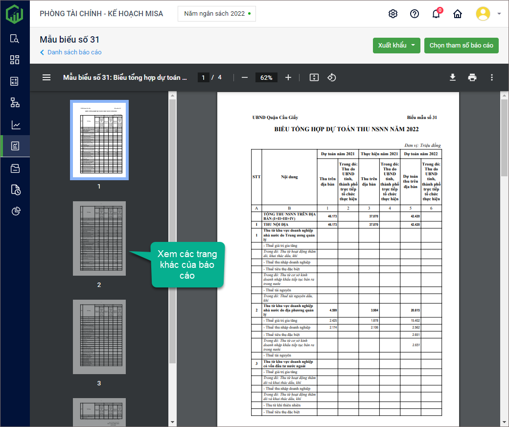Click the page number input field
The height and width of the screenshot is (427, 509).
pos(203,77)
